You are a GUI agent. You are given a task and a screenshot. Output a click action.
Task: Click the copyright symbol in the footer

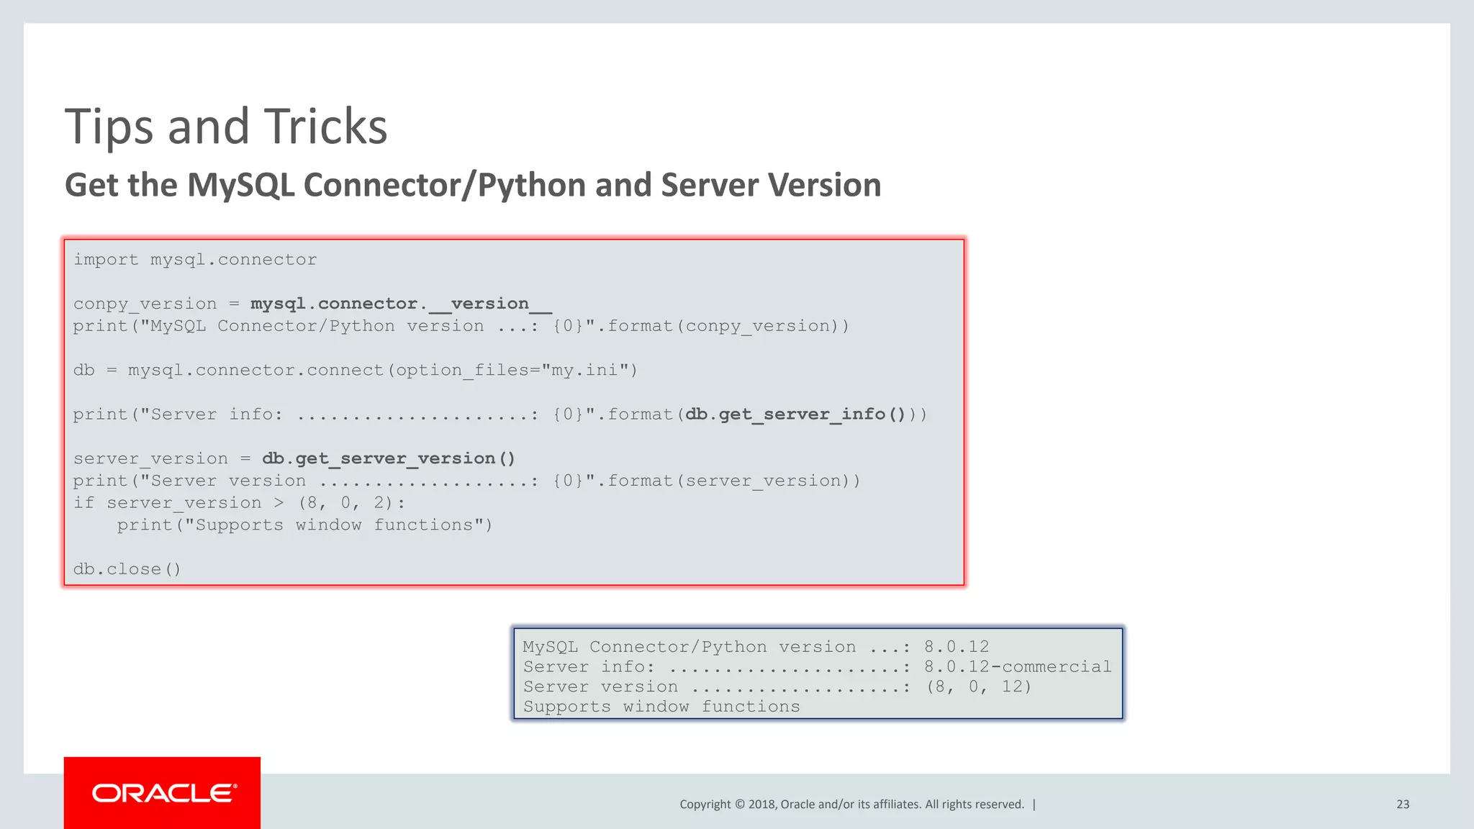pos(738,805)
